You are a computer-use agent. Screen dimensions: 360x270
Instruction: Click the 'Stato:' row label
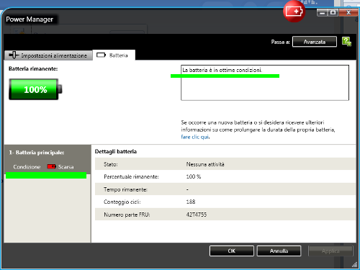pyautogui.click(x=111, y=164)
